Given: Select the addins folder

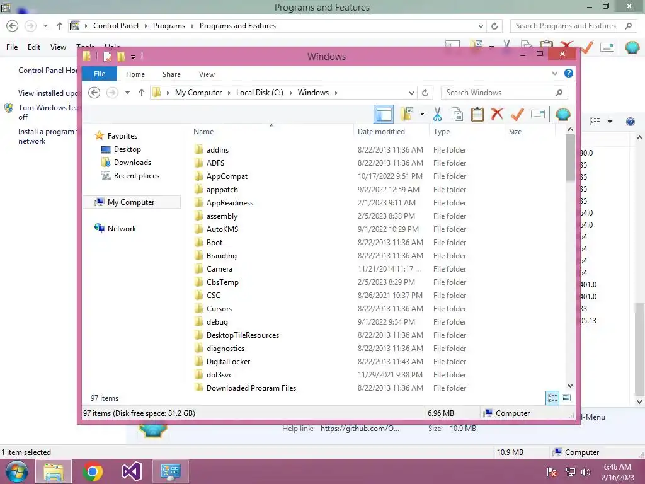Looking at the screenshot, I should pos(217,150).
